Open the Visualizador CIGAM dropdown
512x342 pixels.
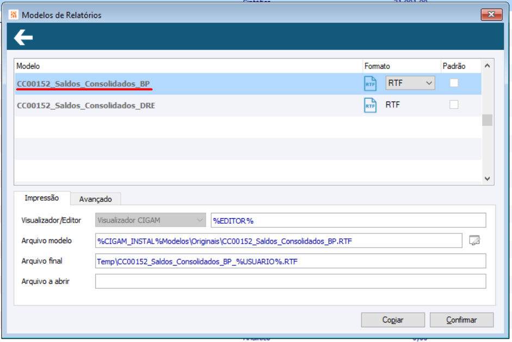[x=151, y=220]
